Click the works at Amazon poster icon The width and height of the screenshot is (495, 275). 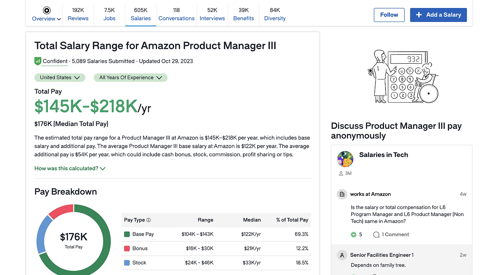[x=342, y=194]
